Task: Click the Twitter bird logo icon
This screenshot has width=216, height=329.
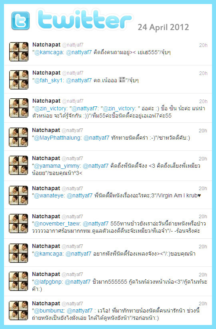Action: (20, 20)
